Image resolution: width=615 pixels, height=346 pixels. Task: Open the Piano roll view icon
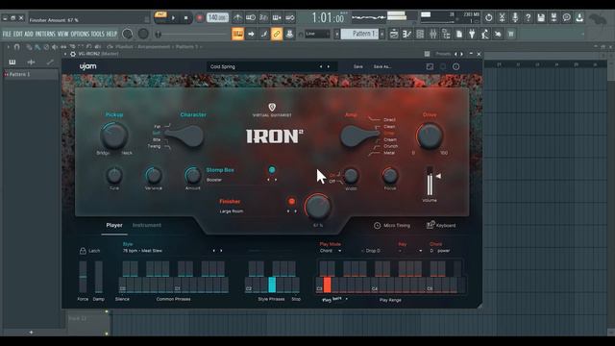pos(406,35)
